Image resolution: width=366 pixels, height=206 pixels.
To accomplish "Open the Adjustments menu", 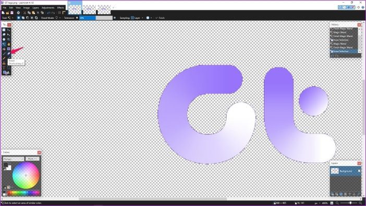I will 48,8.
